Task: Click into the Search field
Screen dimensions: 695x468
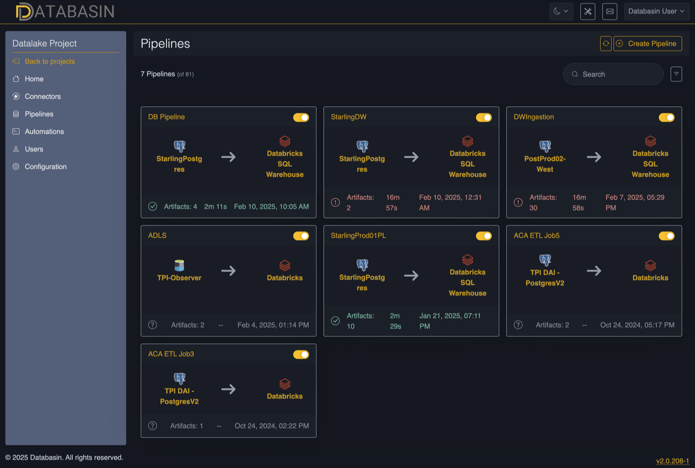Action: point(613,74)
